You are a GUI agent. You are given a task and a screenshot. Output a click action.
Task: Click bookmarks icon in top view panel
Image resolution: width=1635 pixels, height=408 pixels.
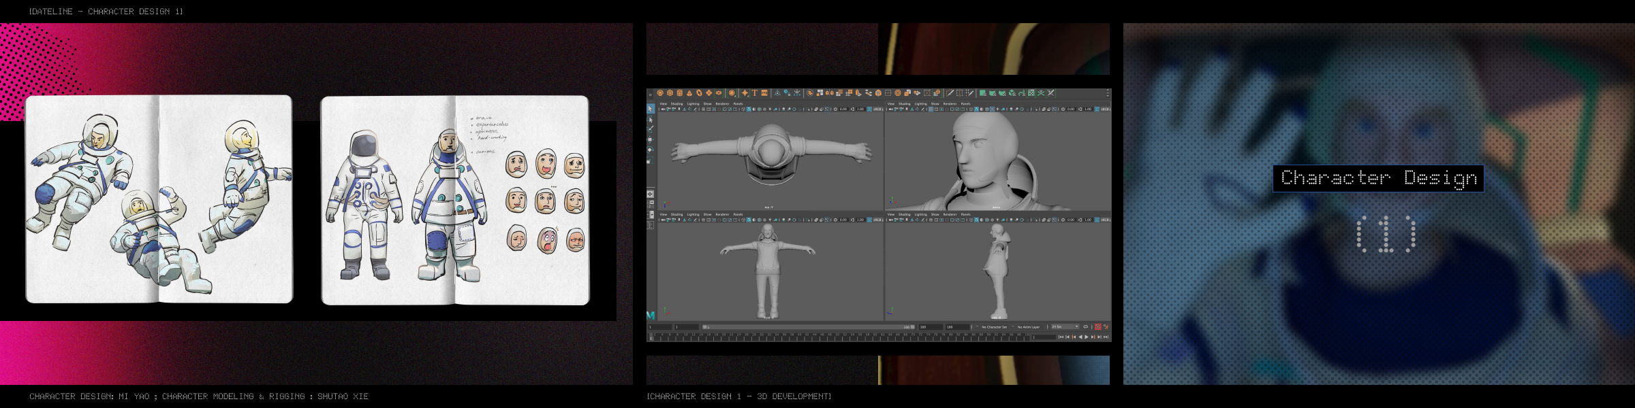click(x=679, y=109)
